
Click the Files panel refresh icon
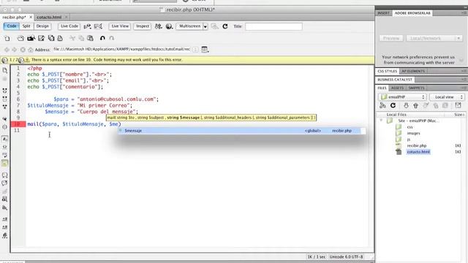click(x=393, y=105)
